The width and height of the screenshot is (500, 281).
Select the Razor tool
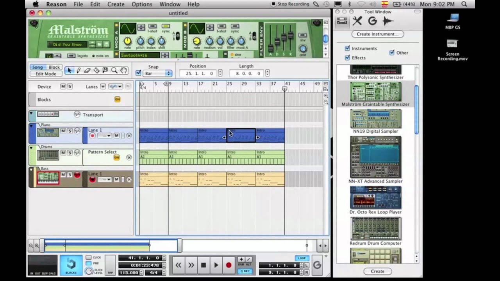pos(96,70)
